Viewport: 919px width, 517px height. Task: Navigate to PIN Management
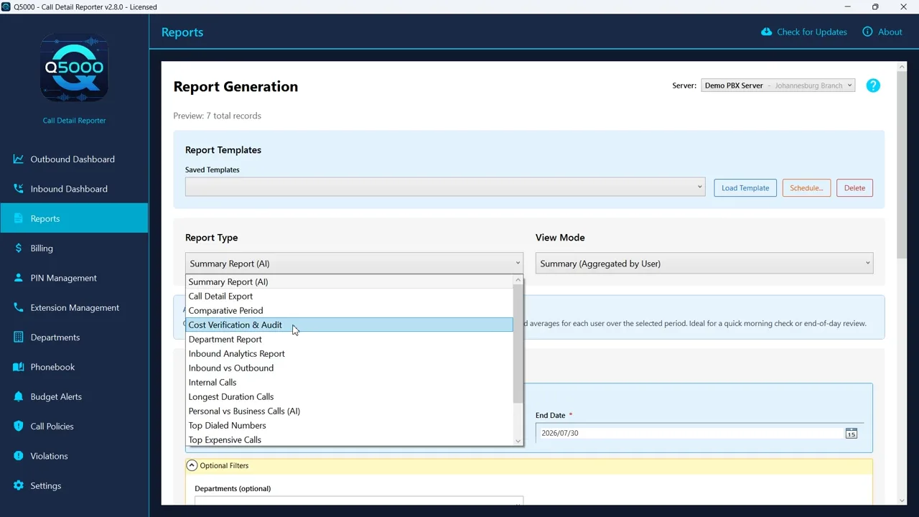pos(74,278)
